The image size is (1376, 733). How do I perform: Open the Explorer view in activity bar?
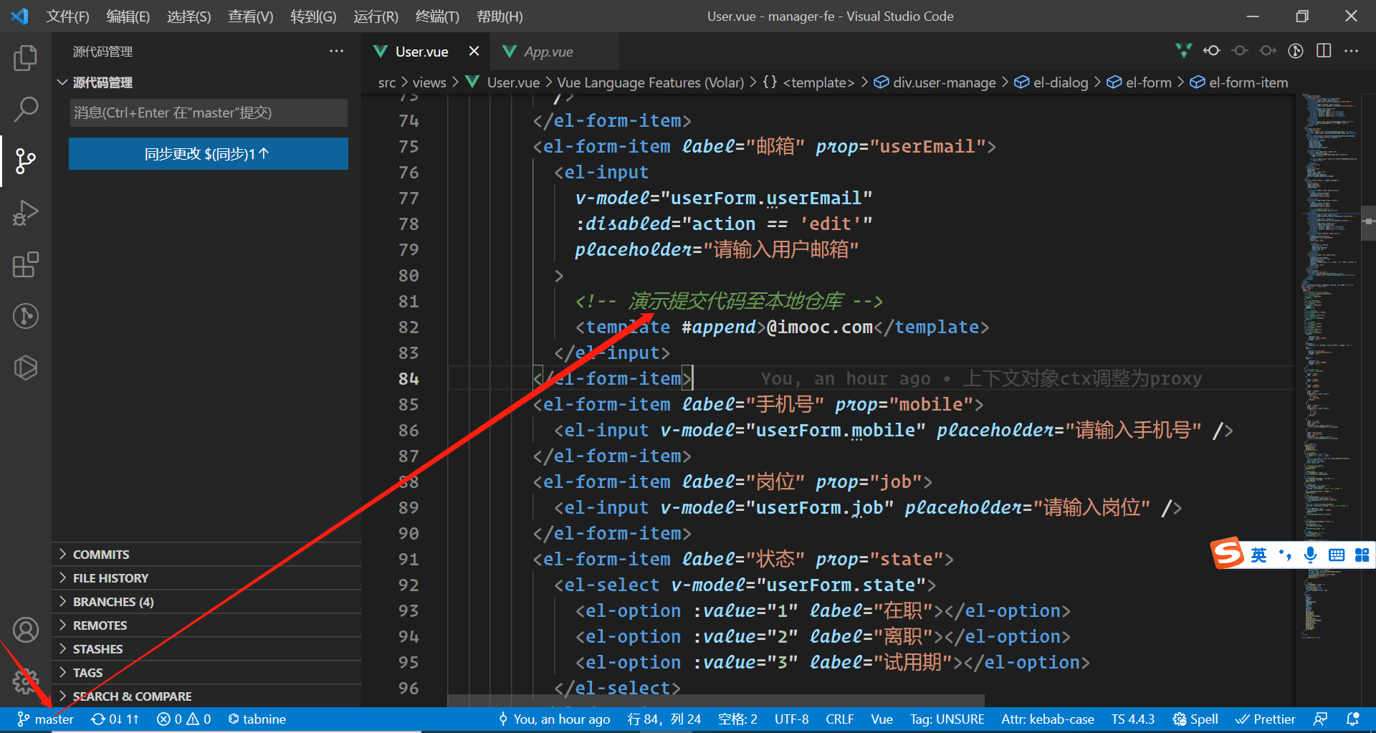(x=26, y=58)
